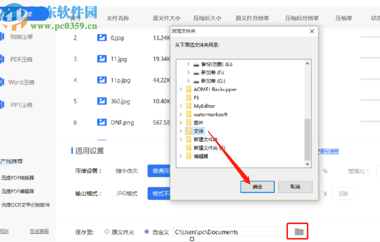The width and height of the screenshot is (380, 242).
Task: Open 视频压缩 in the sidebar
Action: tap(21, 37)
